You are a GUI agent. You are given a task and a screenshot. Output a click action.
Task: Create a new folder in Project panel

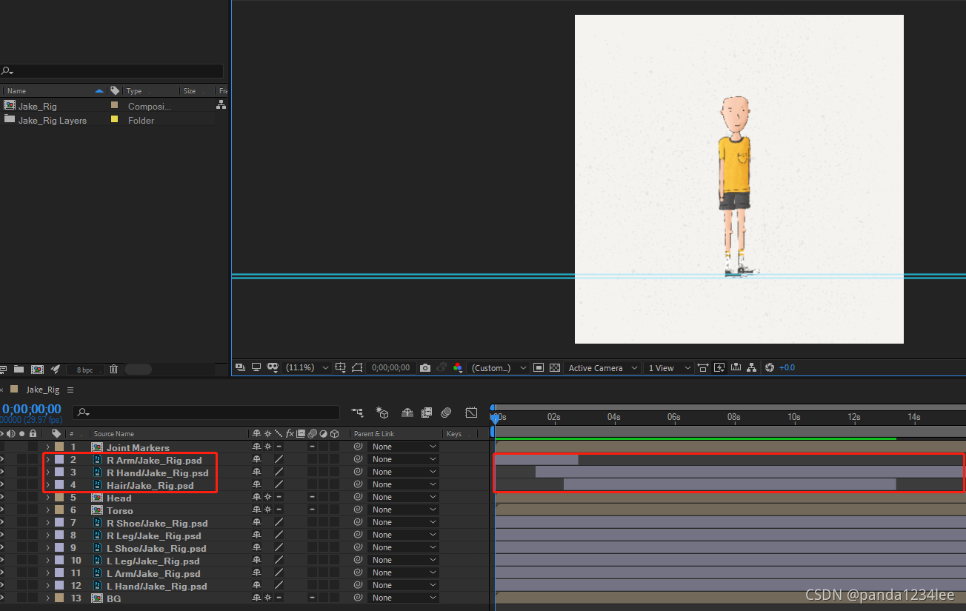(x=19, y=369)
